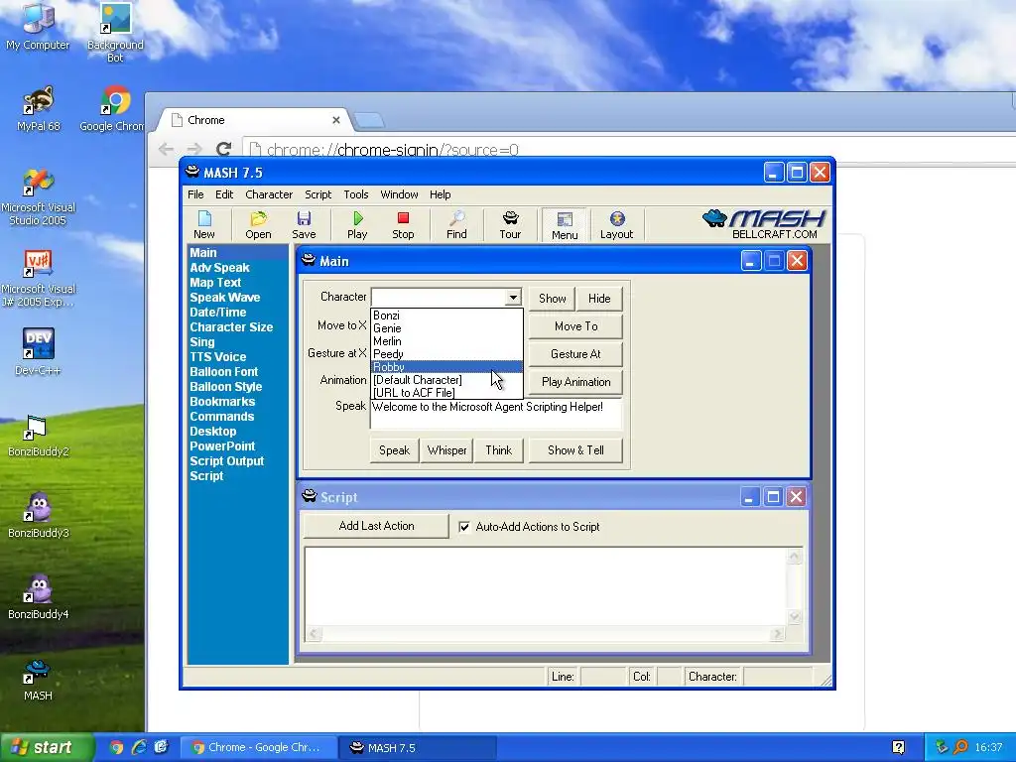The height and width of the screenshot is (762, 1016).
Task: Save the script using the Save icon
Action: click(x=304, y=225)
